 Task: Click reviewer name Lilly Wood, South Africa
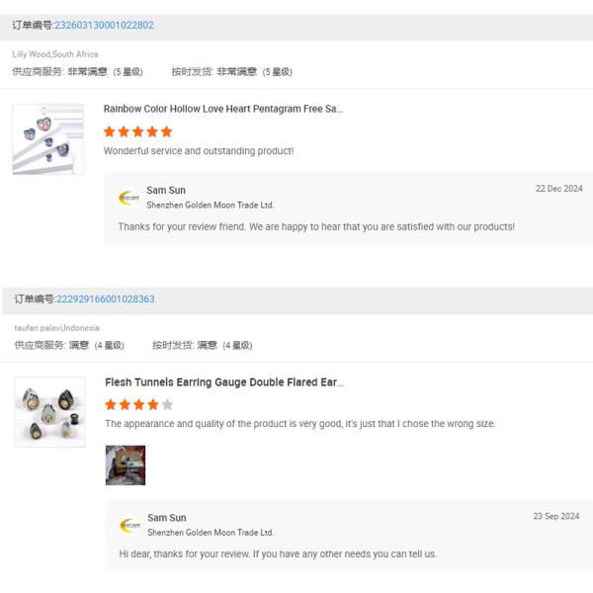tap(55, 54)
